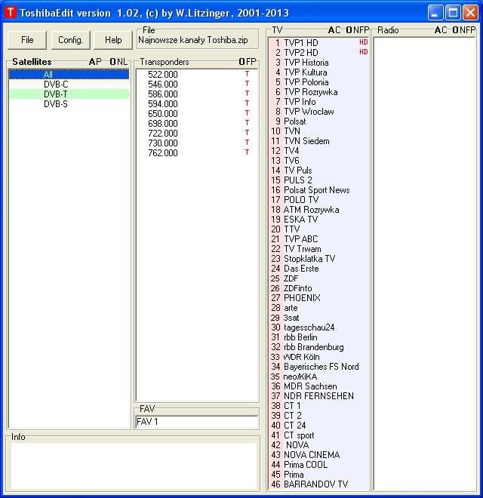
Task: Click inside the Info text box
Action: [134, 466]
